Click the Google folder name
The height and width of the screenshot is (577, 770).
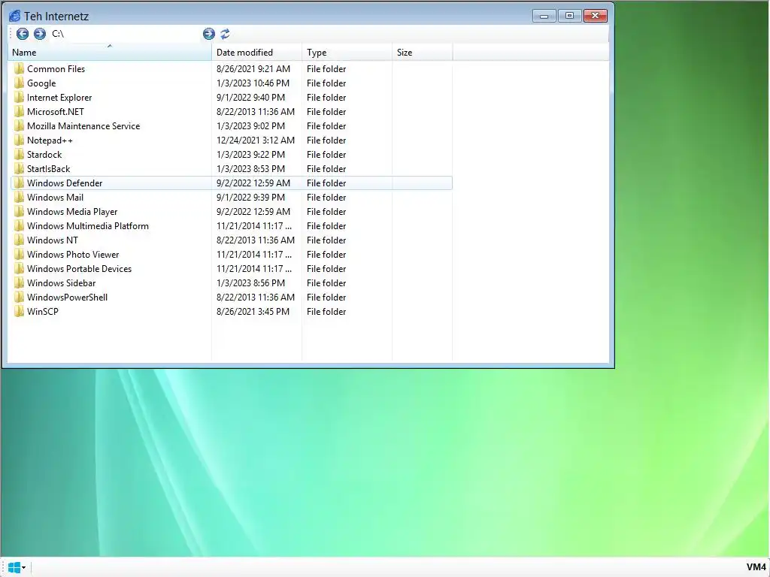coord(41,83)
